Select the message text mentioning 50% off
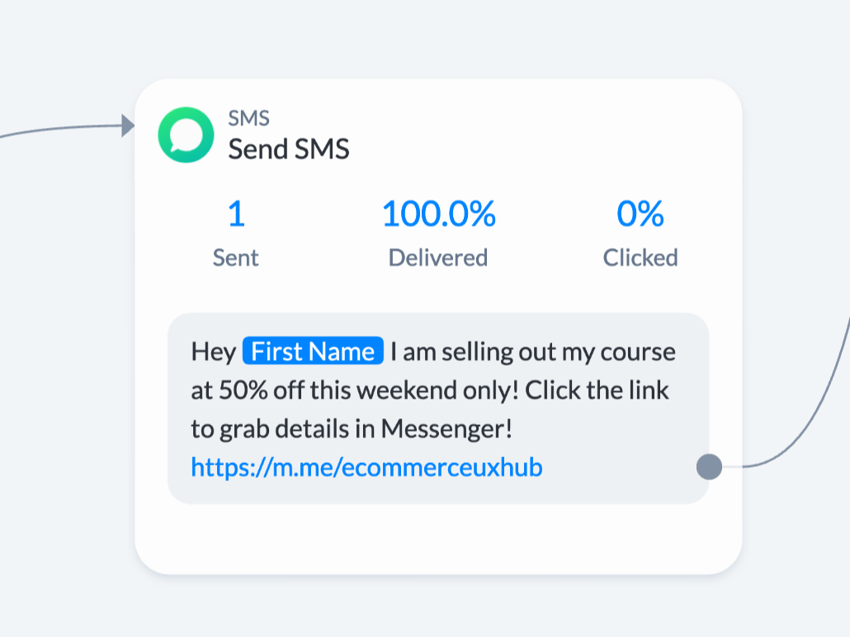Viewport: 850px width, 637px height. (429, 390)
